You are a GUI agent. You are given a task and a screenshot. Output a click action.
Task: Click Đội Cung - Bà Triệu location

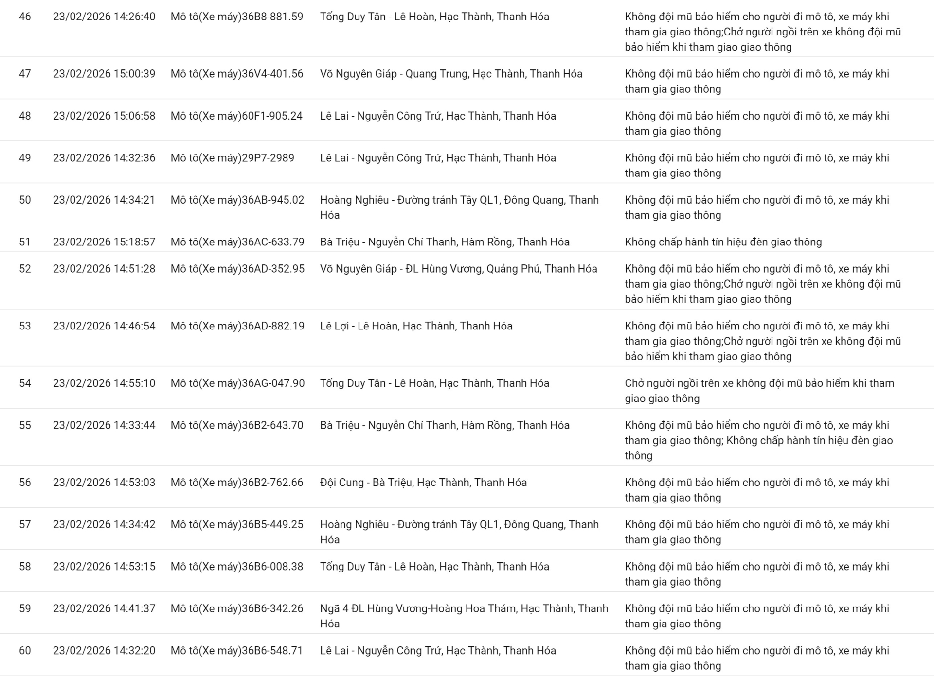coord(423,483)
